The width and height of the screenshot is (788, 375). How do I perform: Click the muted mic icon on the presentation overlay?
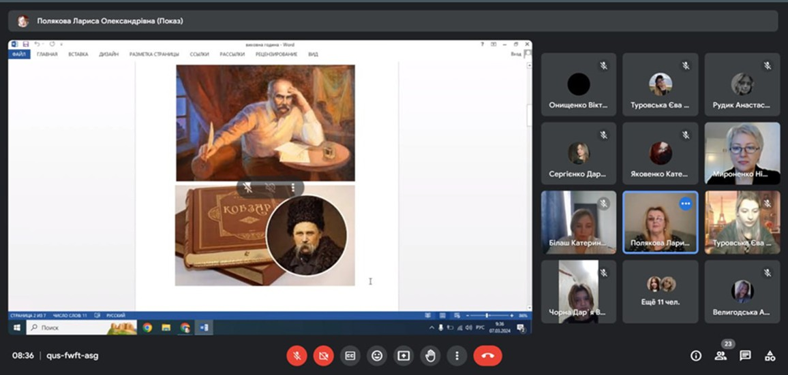247,188
